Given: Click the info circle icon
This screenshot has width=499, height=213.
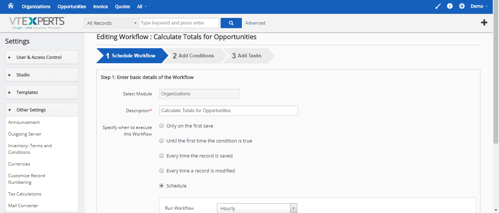Looking at the screenshot, I should pos(450,6).
